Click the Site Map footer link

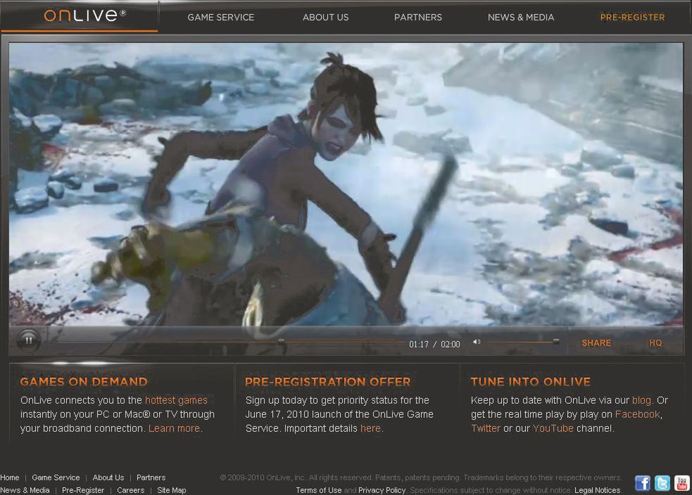(172, 490)
